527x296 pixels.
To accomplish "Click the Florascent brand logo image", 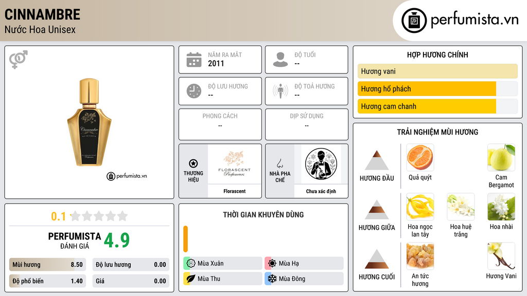I will click(x=234, y=164).
